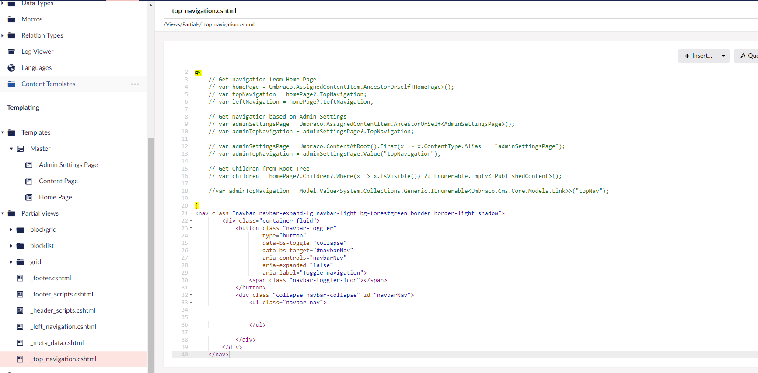Click the Master template icon
Image resolution: width=758 pixels, height=373 pixels.
click(x=20, y=149)
